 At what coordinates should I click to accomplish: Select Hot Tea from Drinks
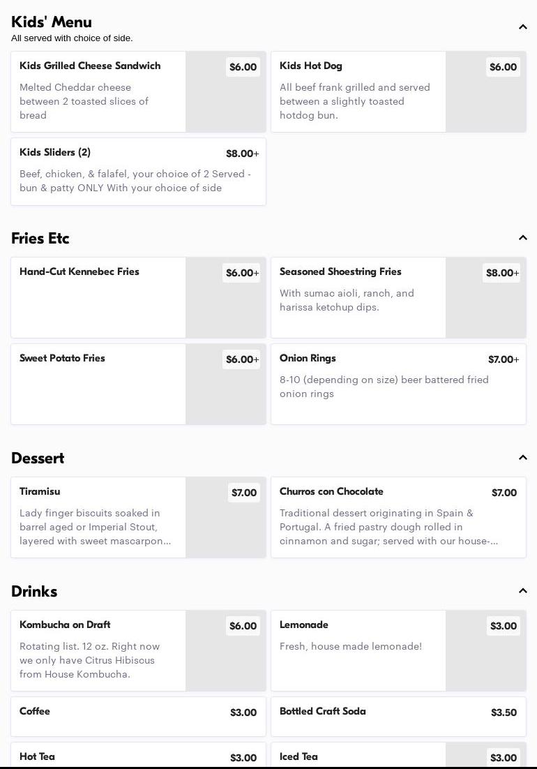coord(138,756)
